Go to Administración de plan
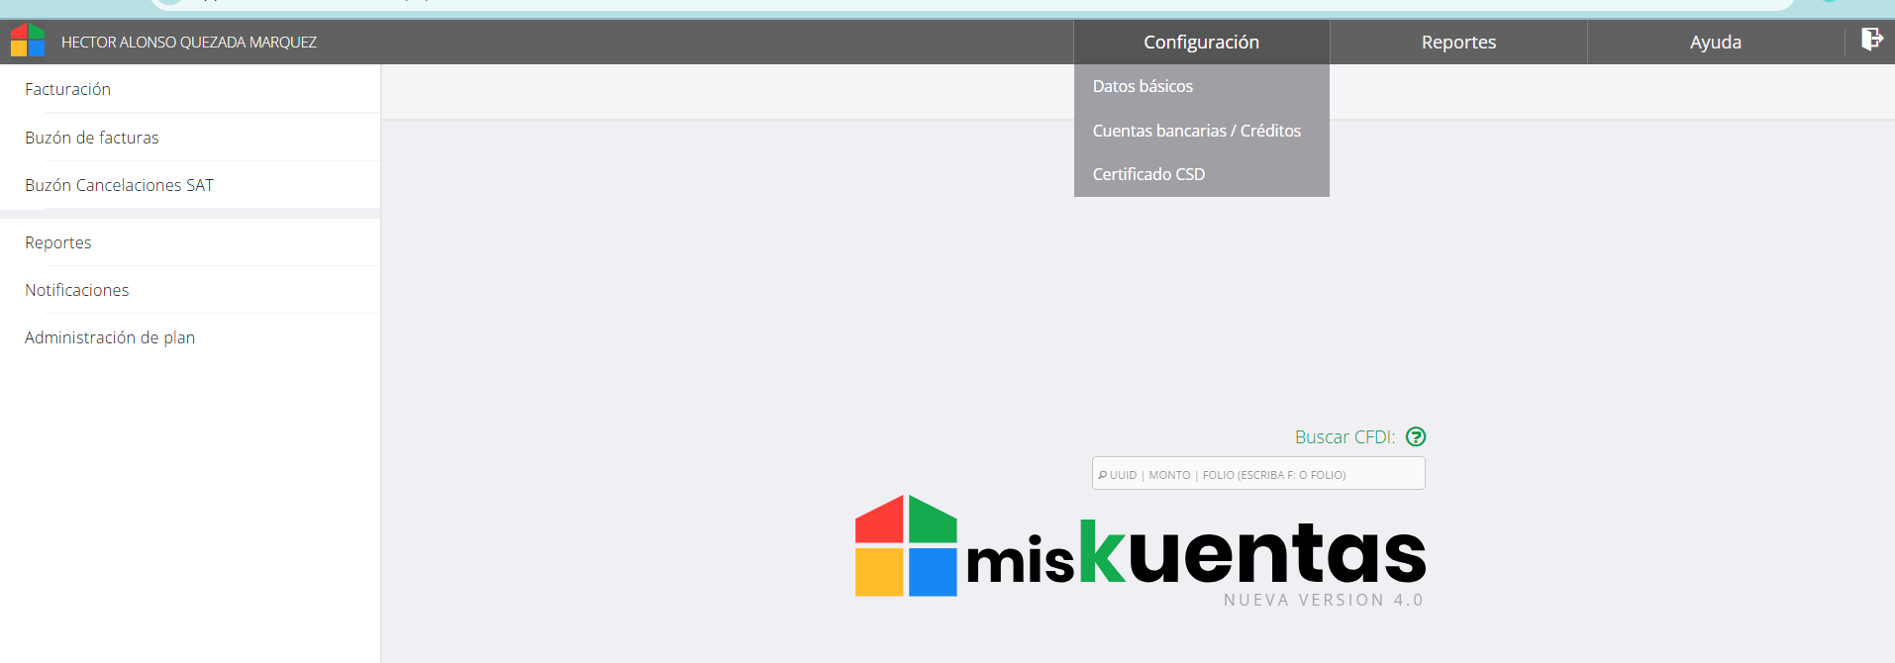The width and height of the screenshot is (1895, 663). (109, 337)
